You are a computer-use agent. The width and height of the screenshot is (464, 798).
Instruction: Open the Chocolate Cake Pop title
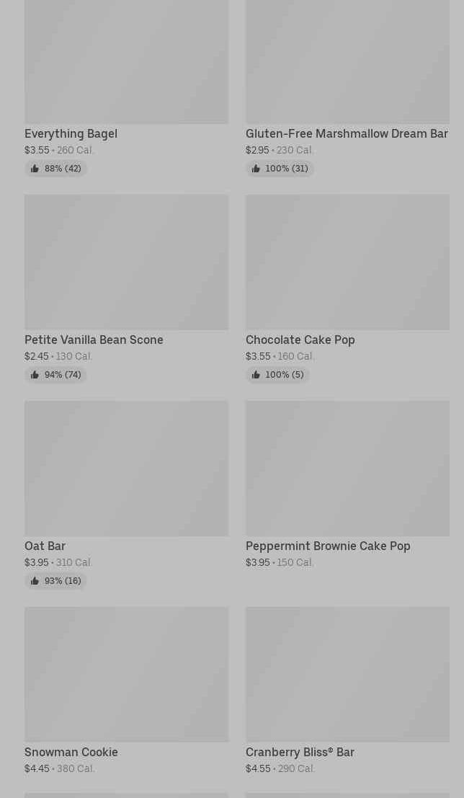coord(300,340)
